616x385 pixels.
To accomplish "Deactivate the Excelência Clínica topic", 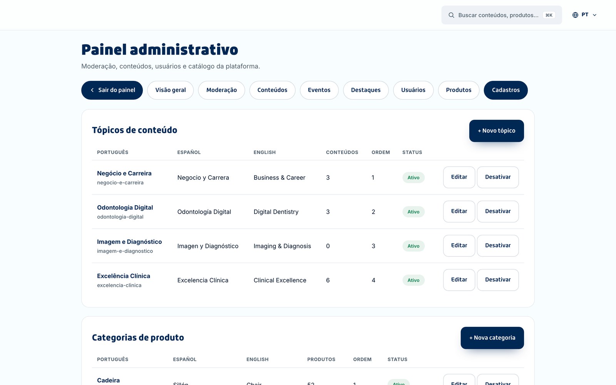I will click(x=498, y=280).
